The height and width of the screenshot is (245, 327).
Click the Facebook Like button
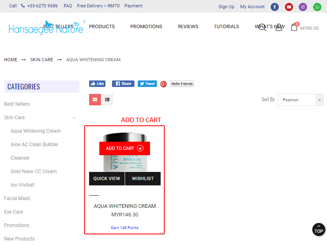point(97,84)
